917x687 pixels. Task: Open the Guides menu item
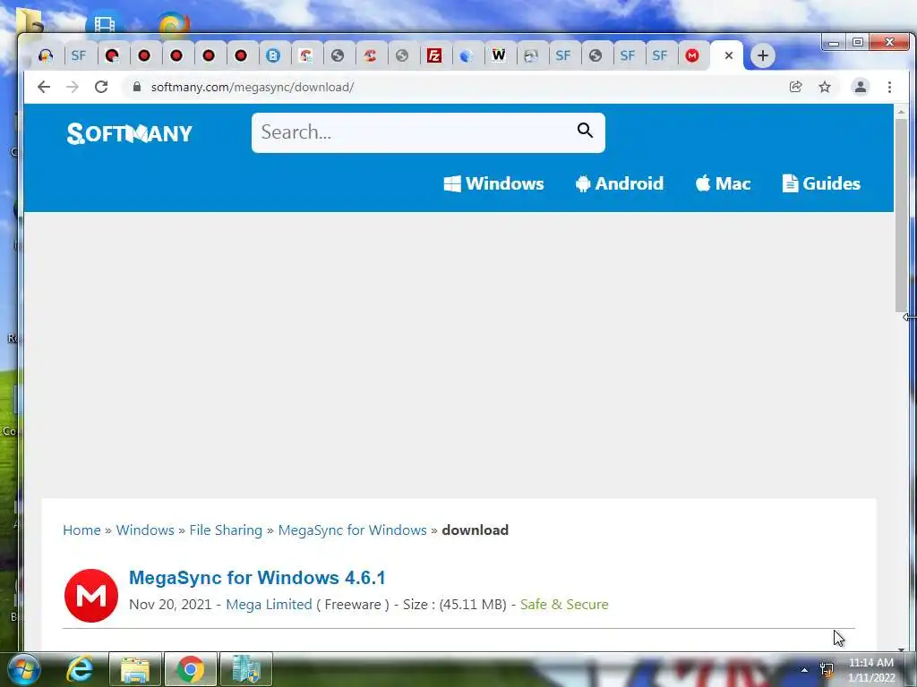[x=821, y=183]
